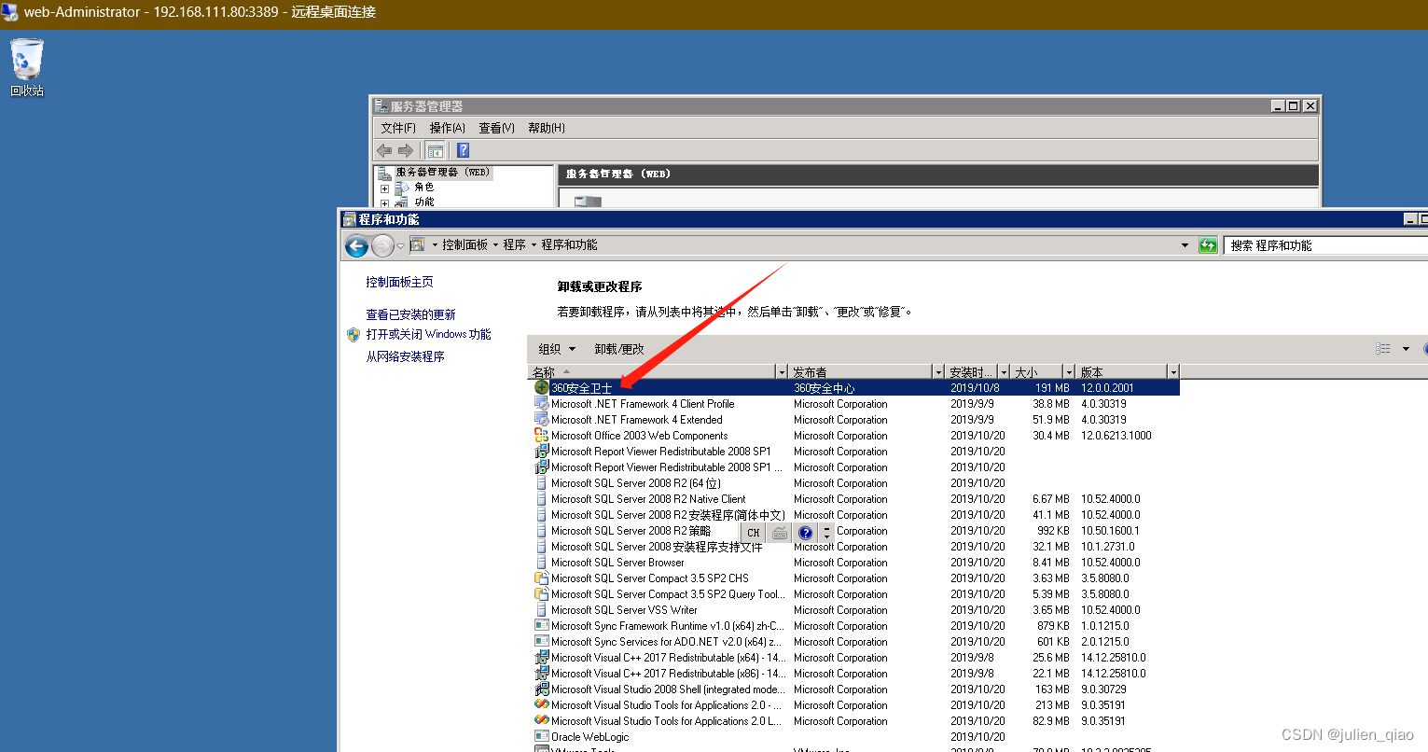Click Visual C++ 2017 Redistributable (x64) icon

point(542,657)
